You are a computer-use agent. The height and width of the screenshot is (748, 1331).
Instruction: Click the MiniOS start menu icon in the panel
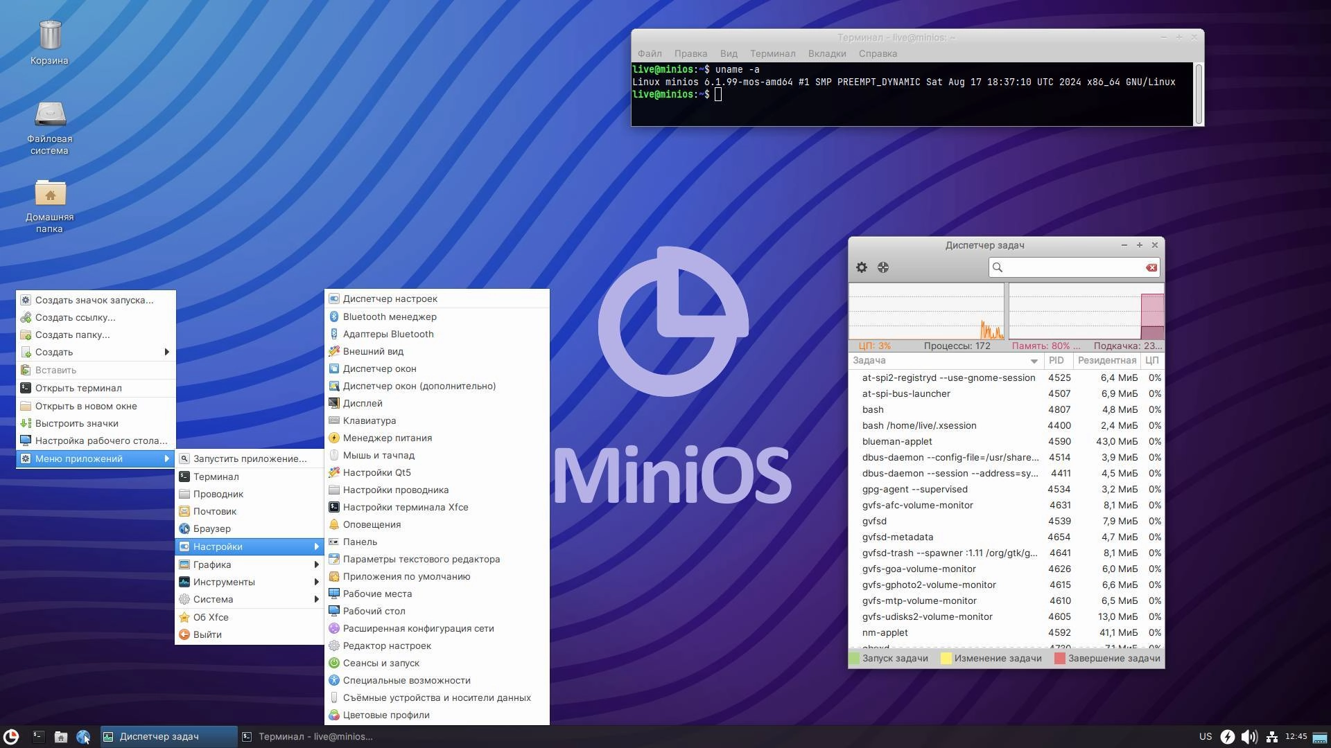tap(11, 736)
